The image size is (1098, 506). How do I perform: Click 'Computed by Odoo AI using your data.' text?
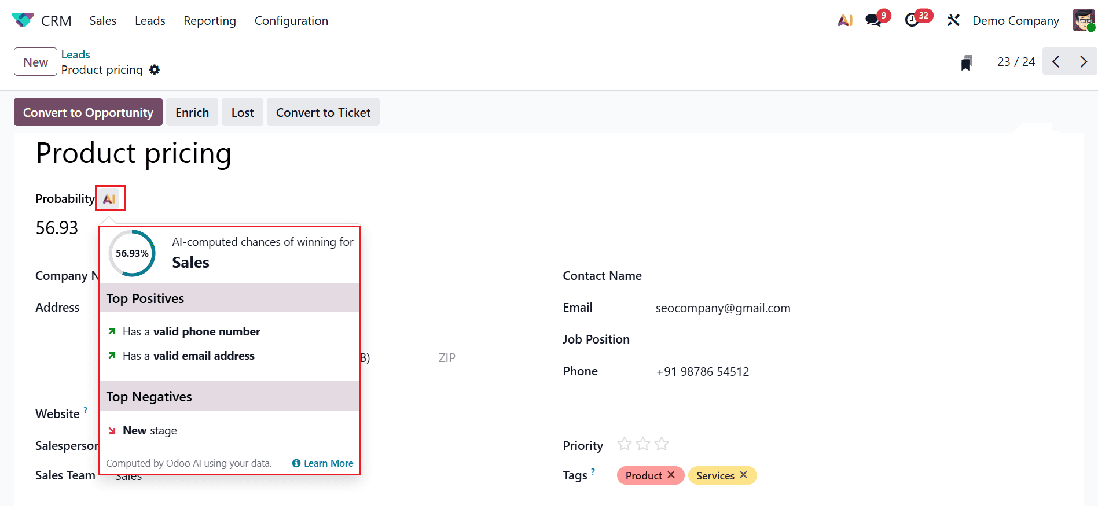click(x=189, y=463)
